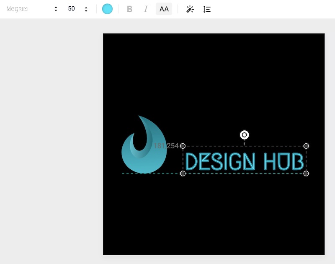Toggle bold formatting

click(129, 9)
